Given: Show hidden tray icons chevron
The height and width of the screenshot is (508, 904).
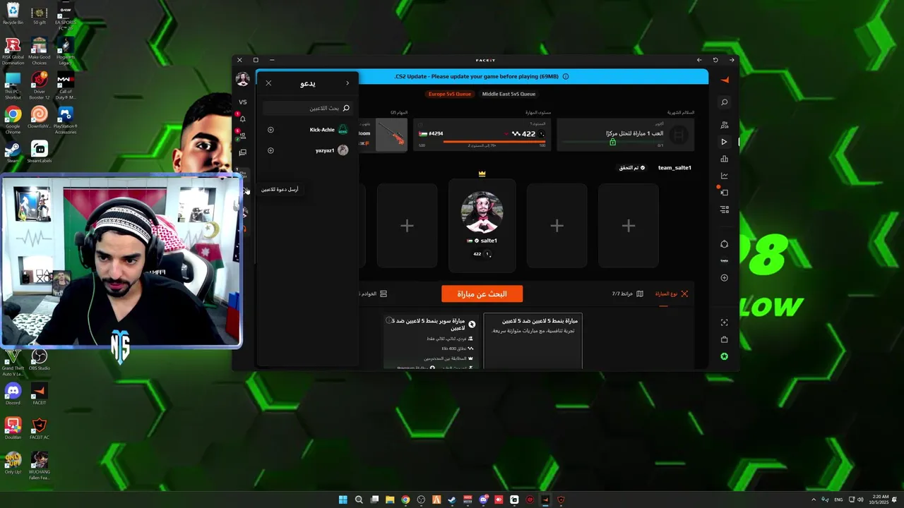Looking at the screenshot, I should (x=814, y=500).
